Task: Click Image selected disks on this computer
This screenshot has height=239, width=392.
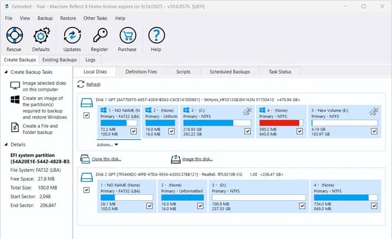Action: click(x=44, y=86)
